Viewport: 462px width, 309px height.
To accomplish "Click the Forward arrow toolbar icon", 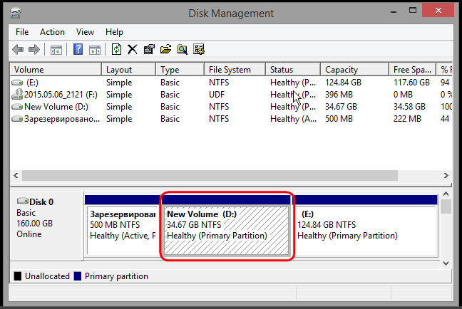I will (x=34, y=49).
